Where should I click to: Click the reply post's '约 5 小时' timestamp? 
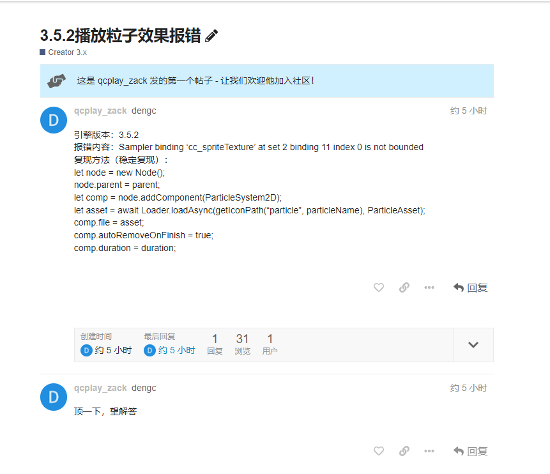point(468,388)
